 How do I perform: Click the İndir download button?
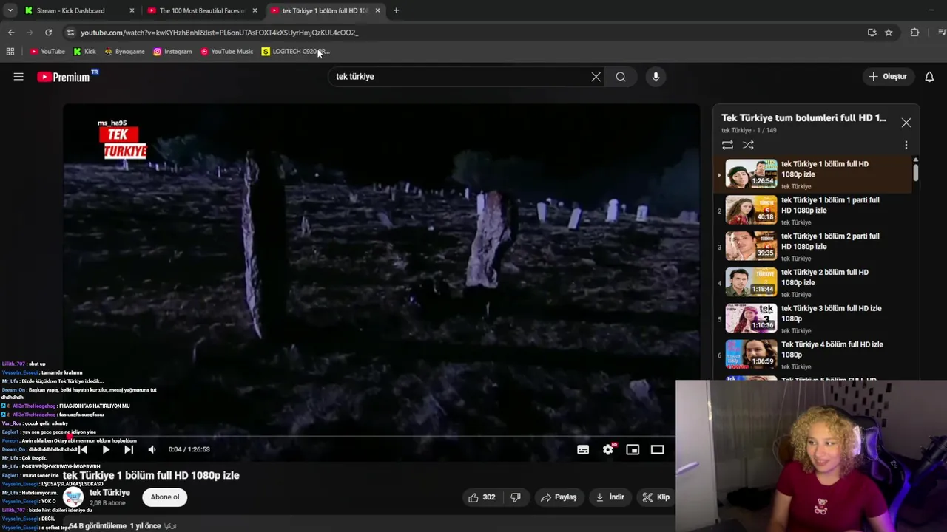610,497
